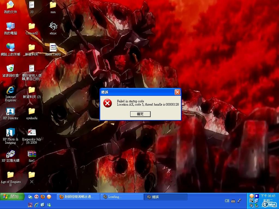Select the 我的電腦 icon
Image resolution: width=279 pixels, height=209 pixels.
[10, 28]
